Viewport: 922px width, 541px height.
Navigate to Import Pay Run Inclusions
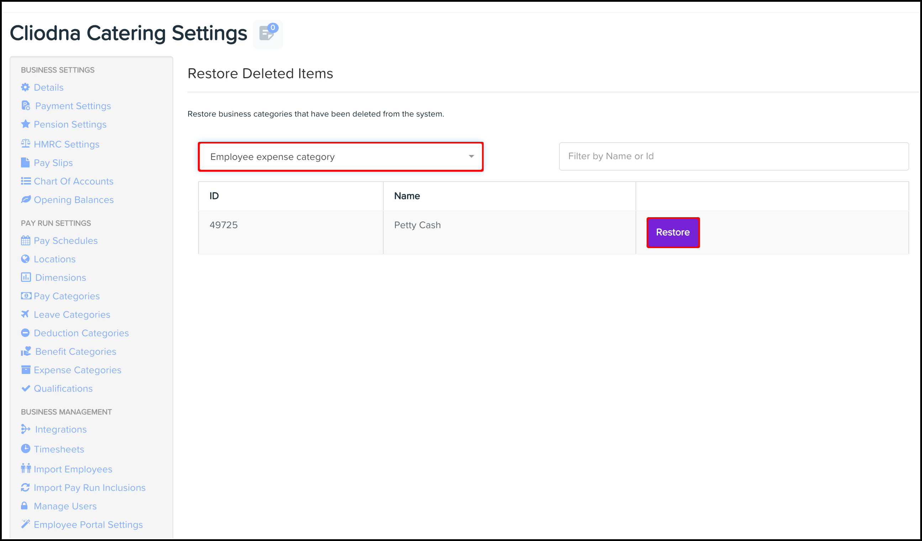(x=90, y=488)
